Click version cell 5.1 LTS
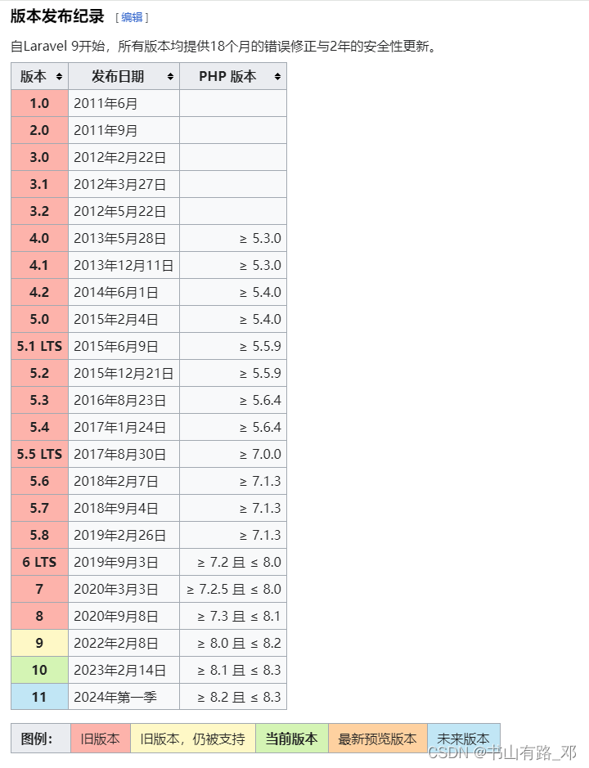This screenshot has width=589, height=768. point(40,346)
